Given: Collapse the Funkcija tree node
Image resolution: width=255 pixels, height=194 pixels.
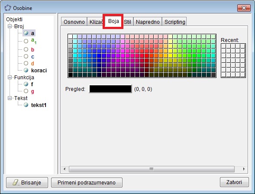Looking at the screenshot, I should [x=10, y=77].
